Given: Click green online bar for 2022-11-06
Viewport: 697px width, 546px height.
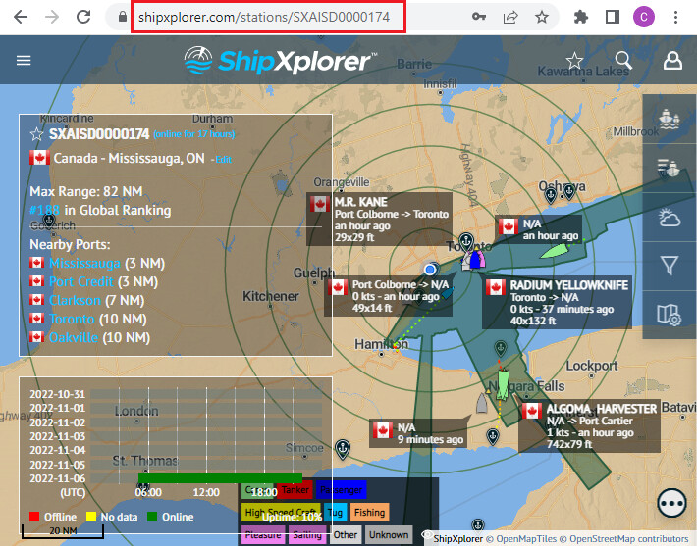Looking at the screenshot, I should coord(221,478).
